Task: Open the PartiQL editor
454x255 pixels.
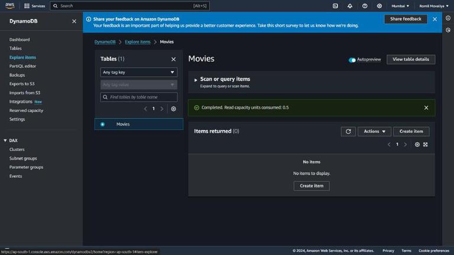Action: [x=22, y=66]
